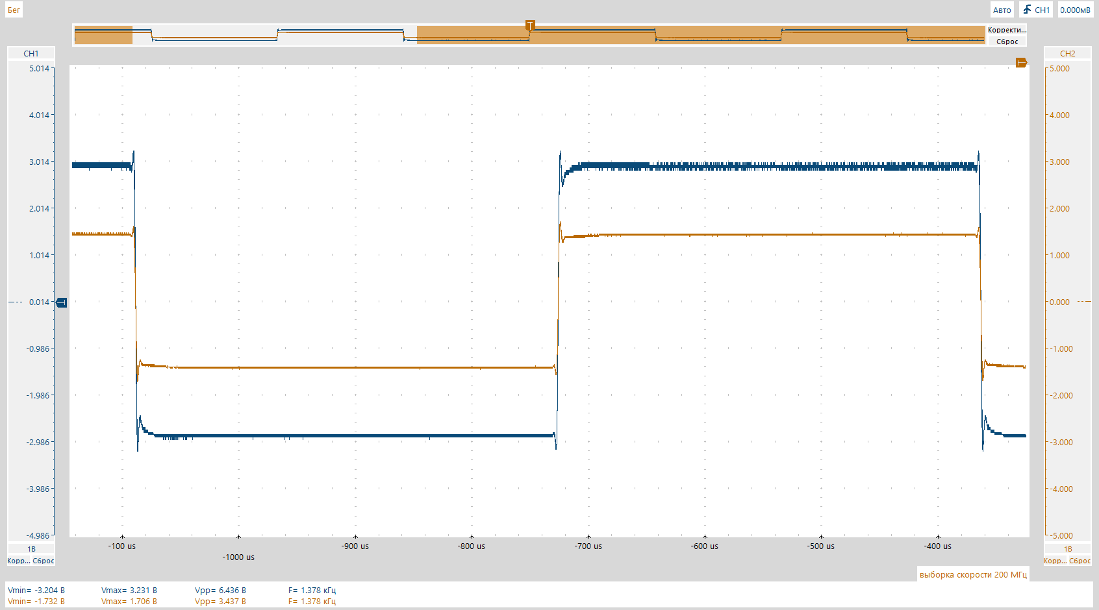This screenshot has width=1099, height=610.
Task: Click the CH2 Vmin= -1.732 В readout
Action: (x=36, y=601)
